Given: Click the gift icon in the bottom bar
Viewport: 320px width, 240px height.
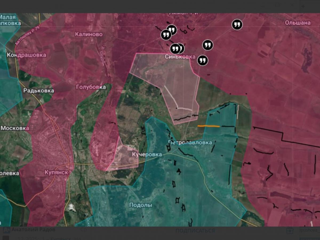Looking at the screenshot, I should tap(288, 230).
